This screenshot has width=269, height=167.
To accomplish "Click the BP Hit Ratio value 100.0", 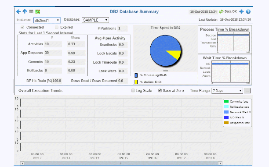I will (57, 81).
